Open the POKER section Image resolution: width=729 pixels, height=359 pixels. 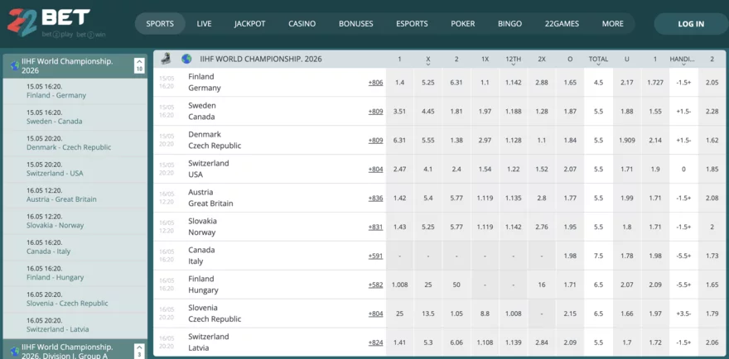[462, 24]
